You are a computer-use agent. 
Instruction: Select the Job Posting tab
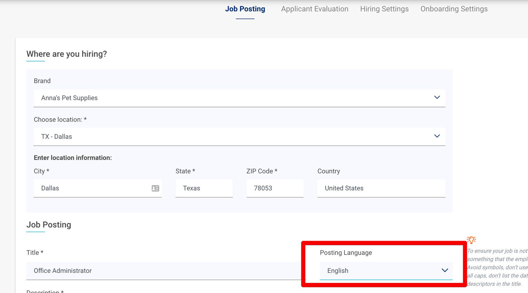click(245, 9)
